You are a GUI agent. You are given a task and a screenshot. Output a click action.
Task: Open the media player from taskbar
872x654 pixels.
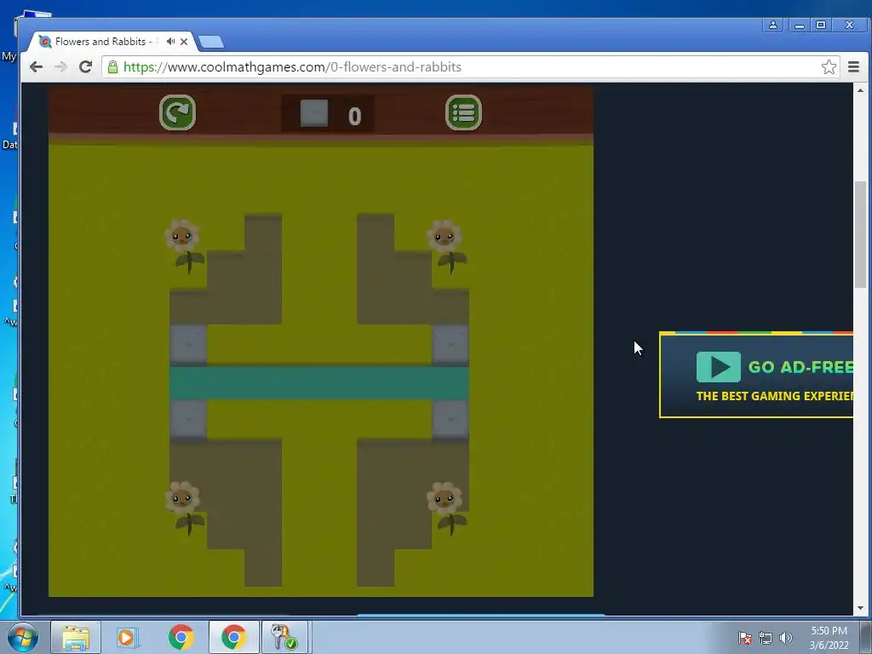coord(127,637)
